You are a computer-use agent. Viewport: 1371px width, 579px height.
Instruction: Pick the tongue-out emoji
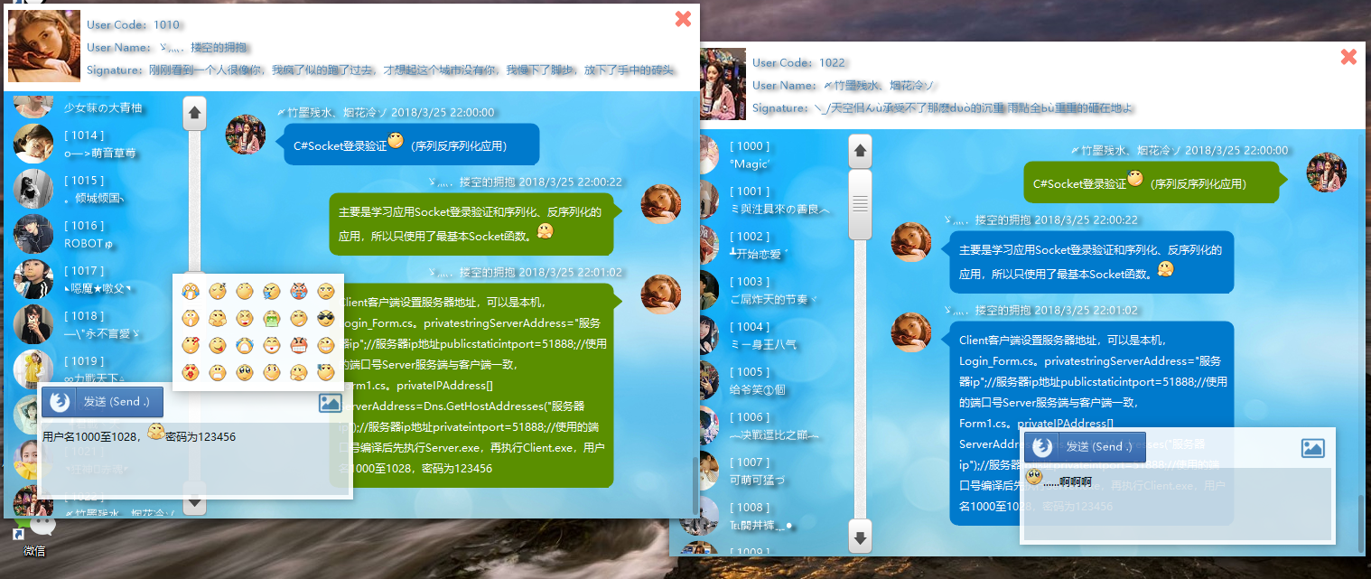tap(218, 345)
